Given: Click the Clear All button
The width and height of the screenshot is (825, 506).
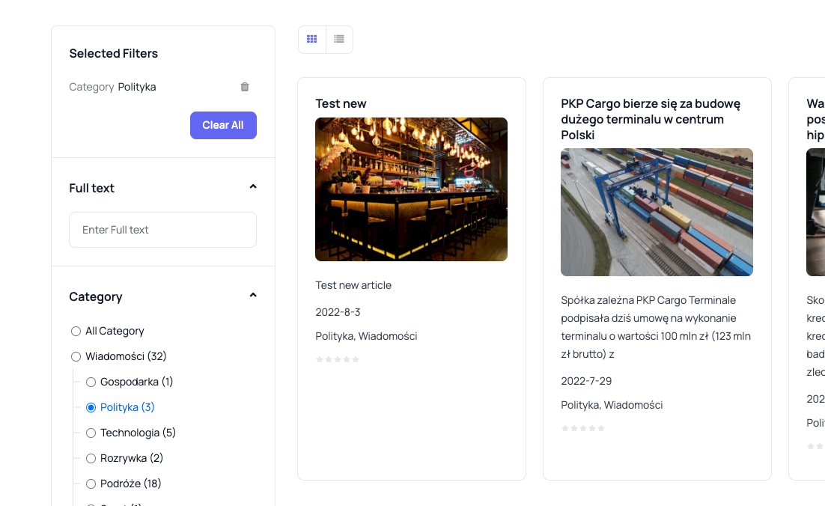Looking at the screenshot, I should coord(223,125).
